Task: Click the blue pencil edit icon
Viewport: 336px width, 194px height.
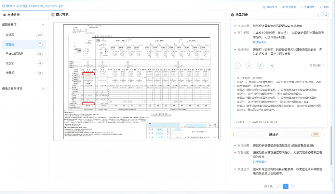Action: click(x=260, y=65)
